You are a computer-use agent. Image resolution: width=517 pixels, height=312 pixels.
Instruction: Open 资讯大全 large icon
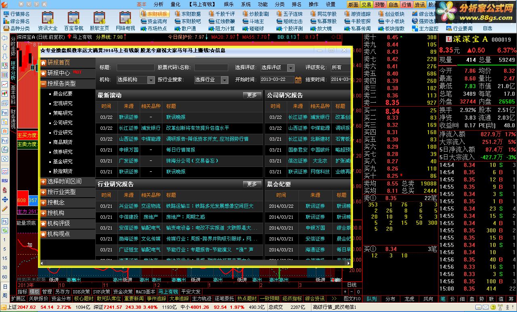click(x=48, y=21)
